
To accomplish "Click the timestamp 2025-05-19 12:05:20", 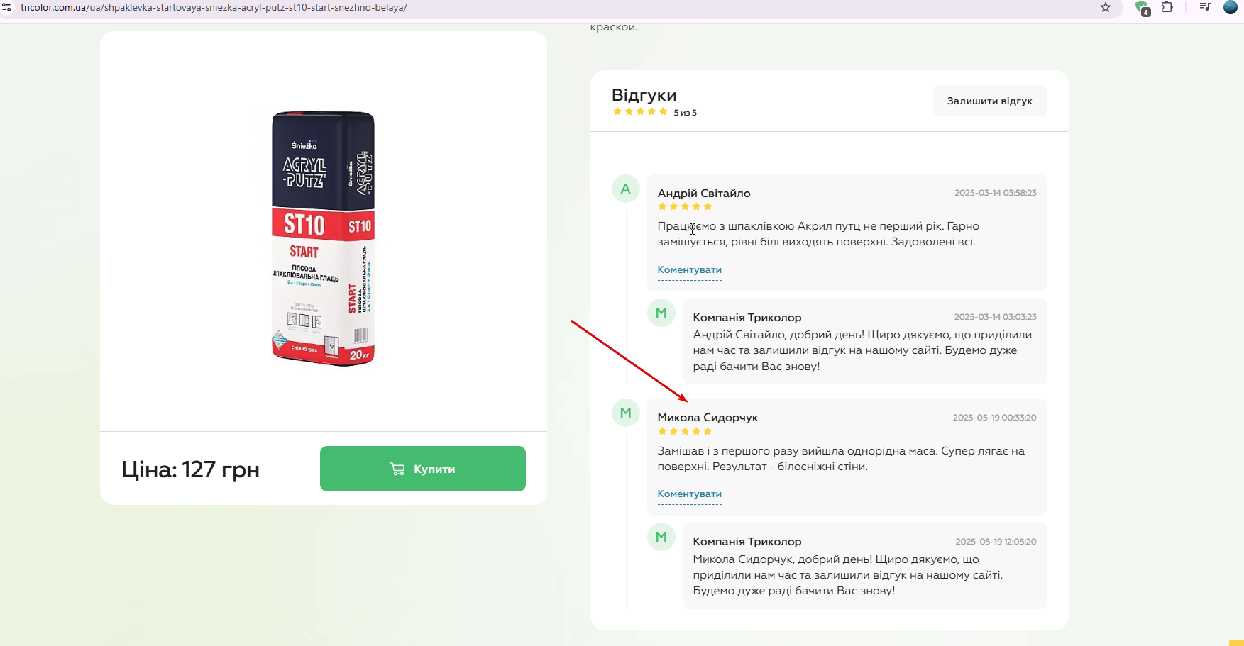I will 996,542.
